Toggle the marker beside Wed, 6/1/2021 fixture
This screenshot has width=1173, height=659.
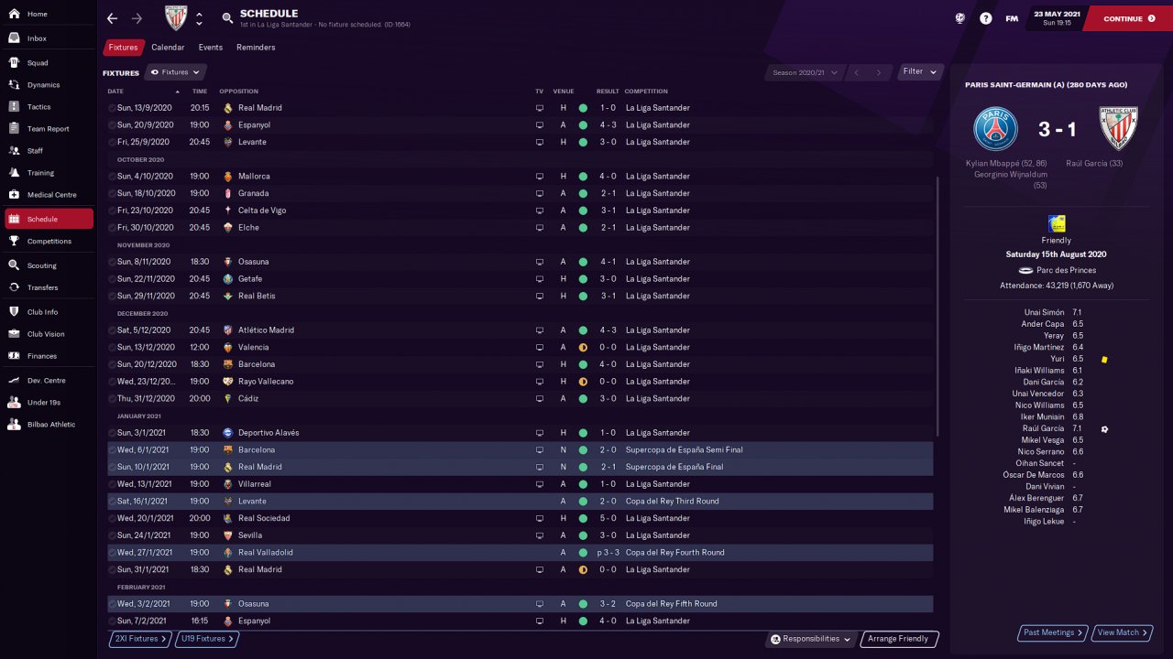pos(112,450)
